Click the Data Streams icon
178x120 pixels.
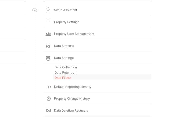[x=48, y=46]
